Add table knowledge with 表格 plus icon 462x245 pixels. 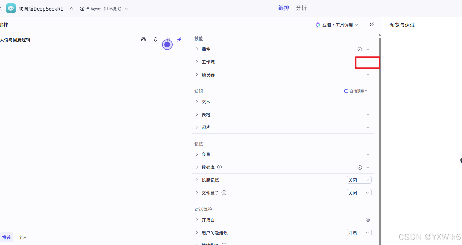pyautogui.click(x=368, y=115)
